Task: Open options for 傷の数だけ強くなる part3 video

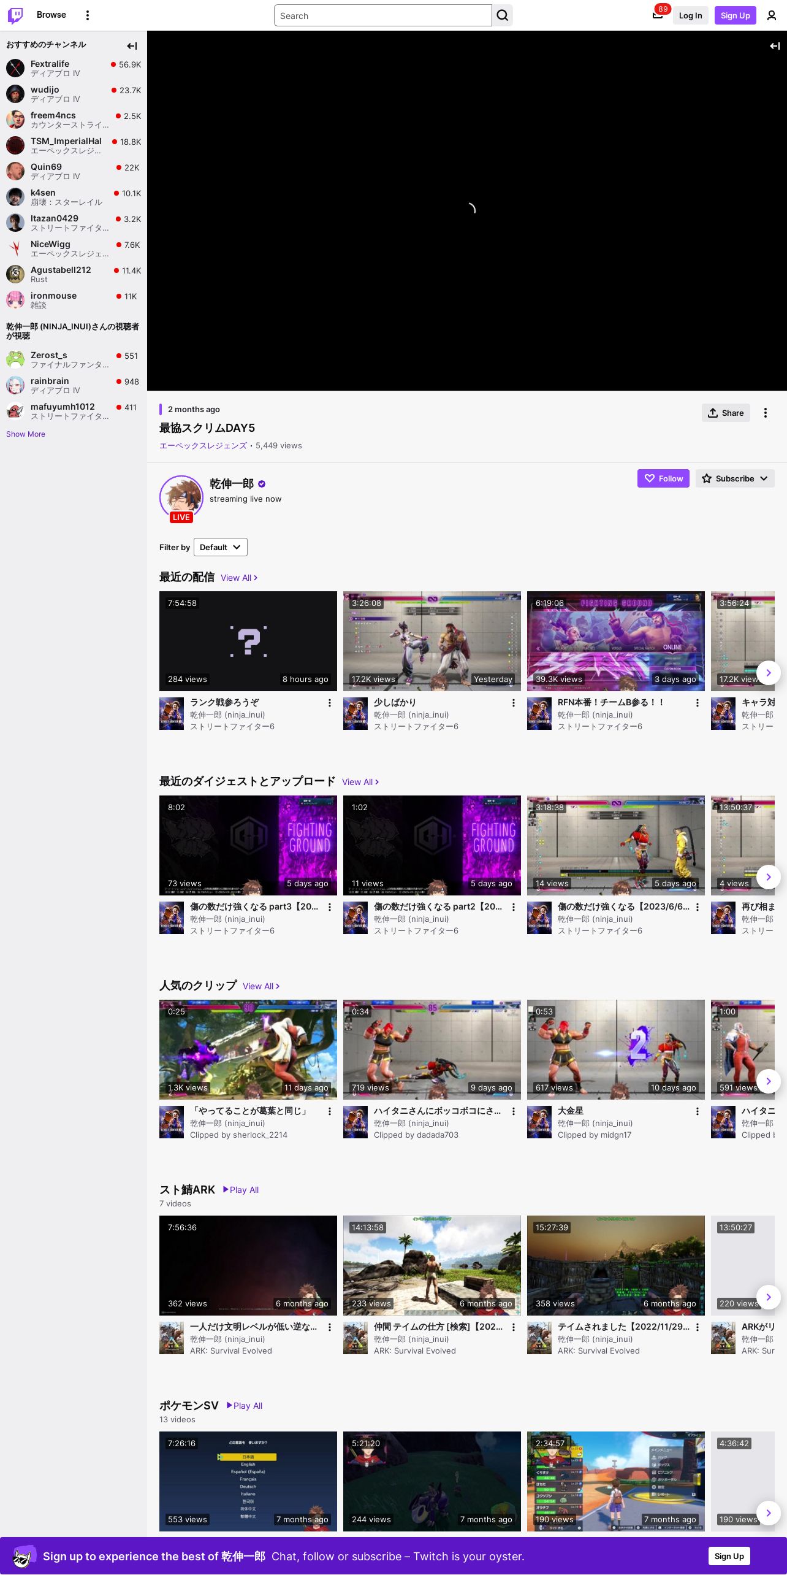Action: [330, 907]
